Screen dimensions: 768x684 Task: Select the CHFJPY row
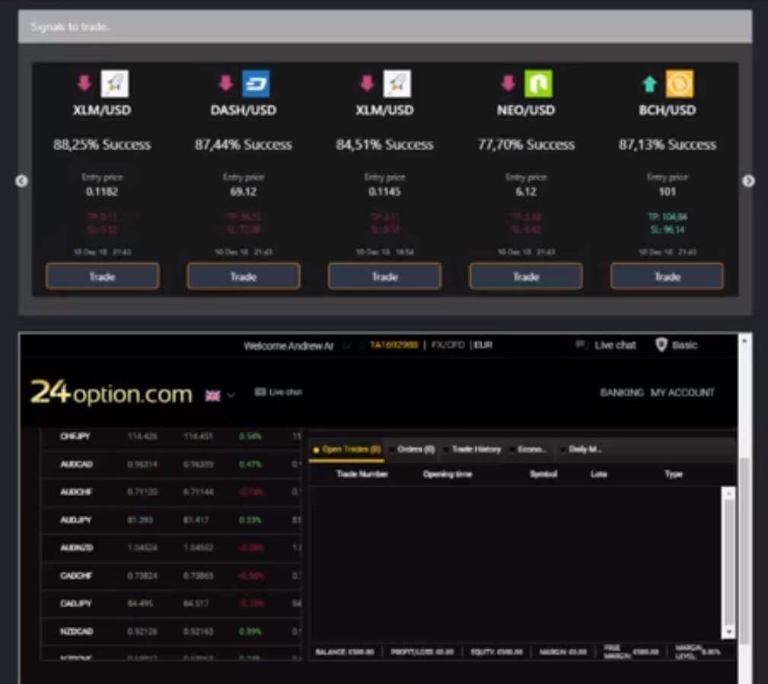coord(171,436)
